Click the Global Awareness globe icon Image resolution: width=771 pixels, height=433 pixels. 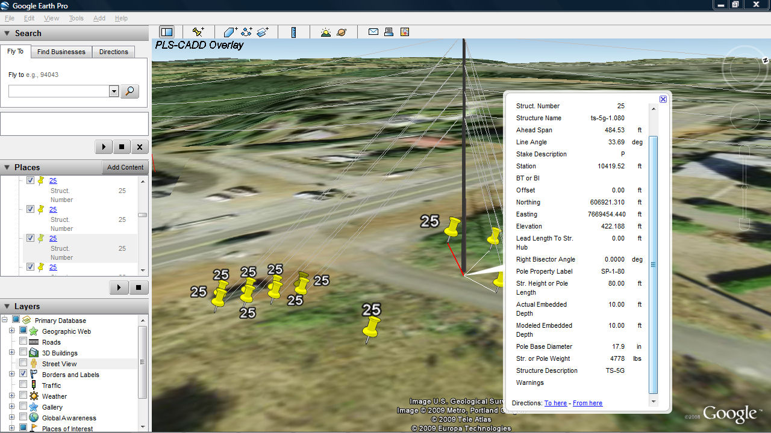click(x=34, y=418)
